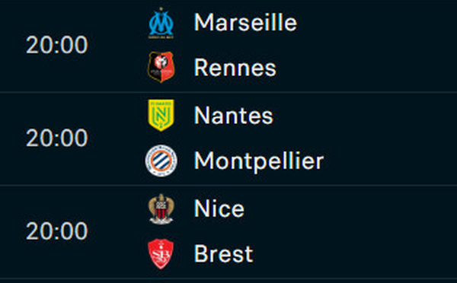This screenshot has width=457, height=283.
Task: Select the Nice team name
Action: [219, 208]
